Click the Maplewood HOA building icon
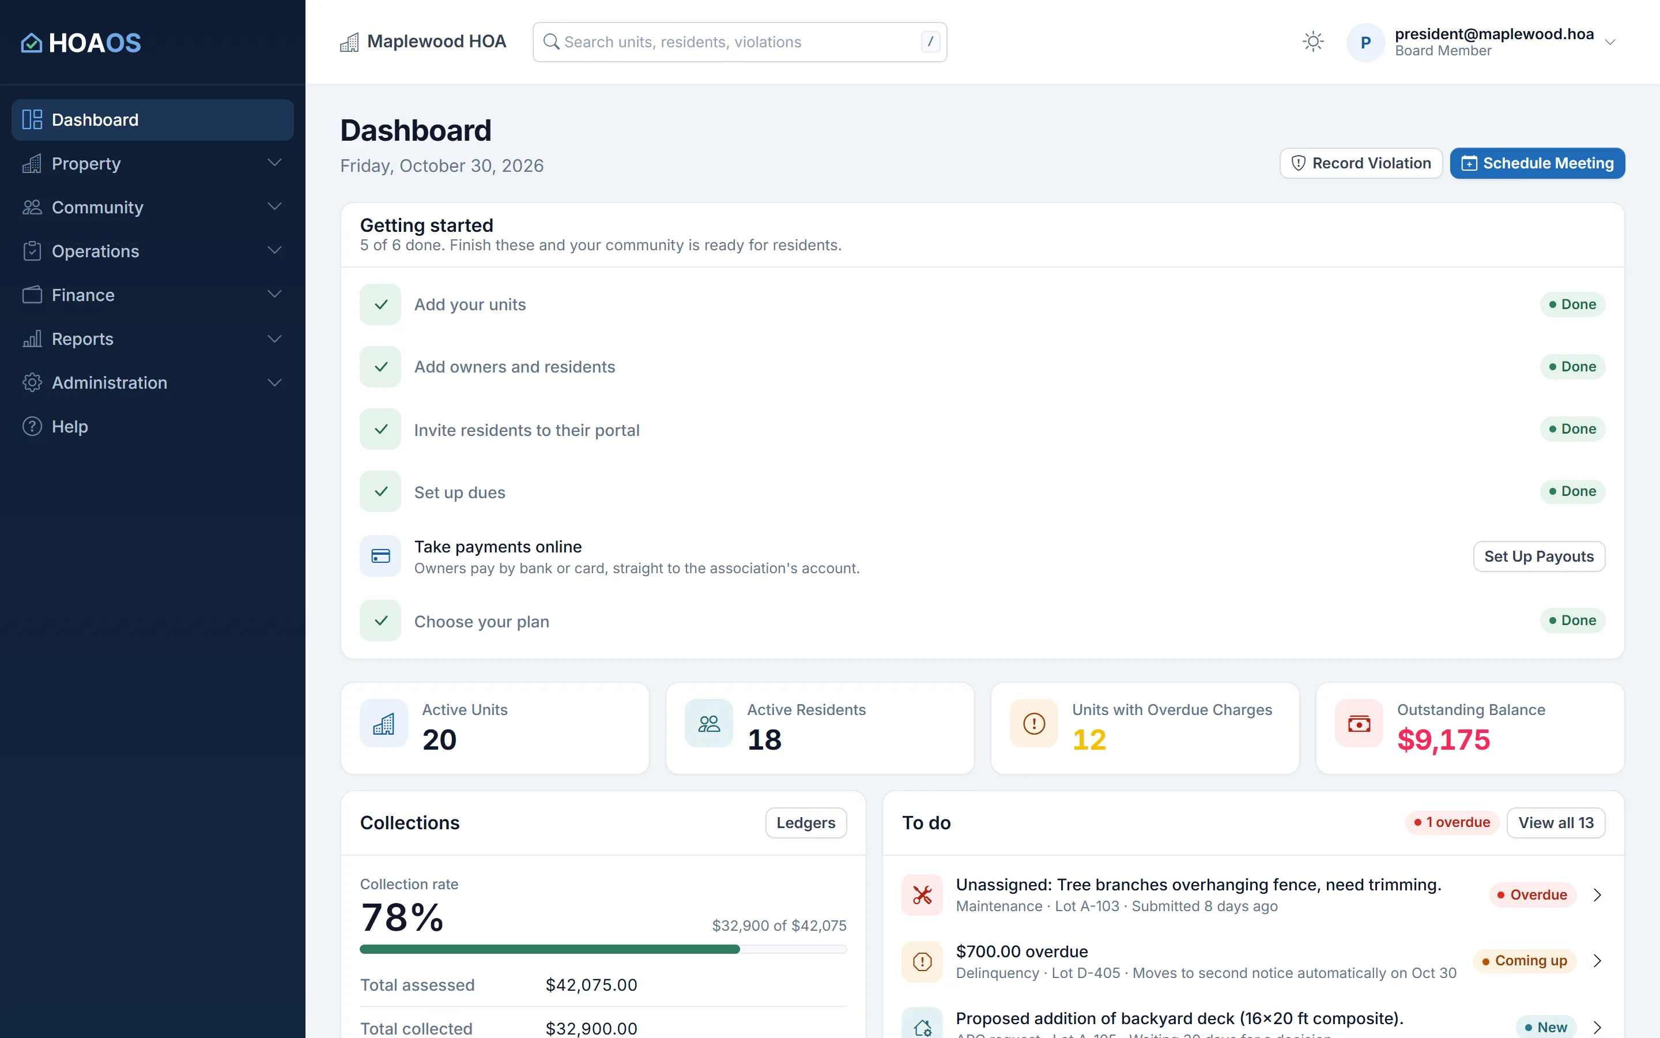This screenshot has height=1038, width=1660. coord(349,42)
